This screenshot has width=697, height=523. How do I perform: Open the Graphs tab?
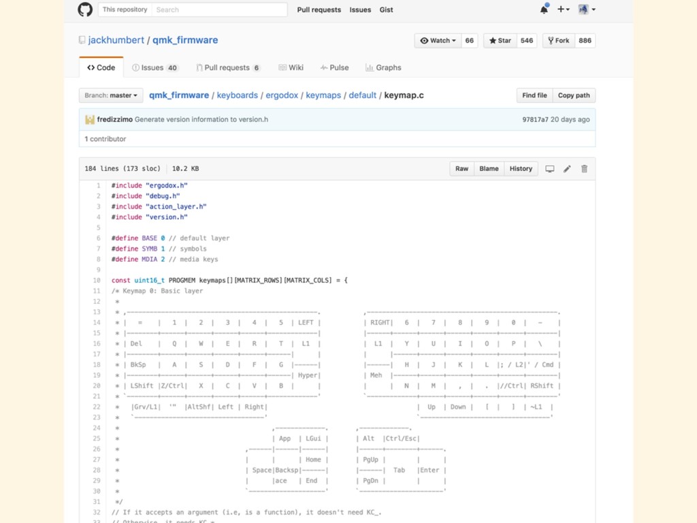click(383, 67)
